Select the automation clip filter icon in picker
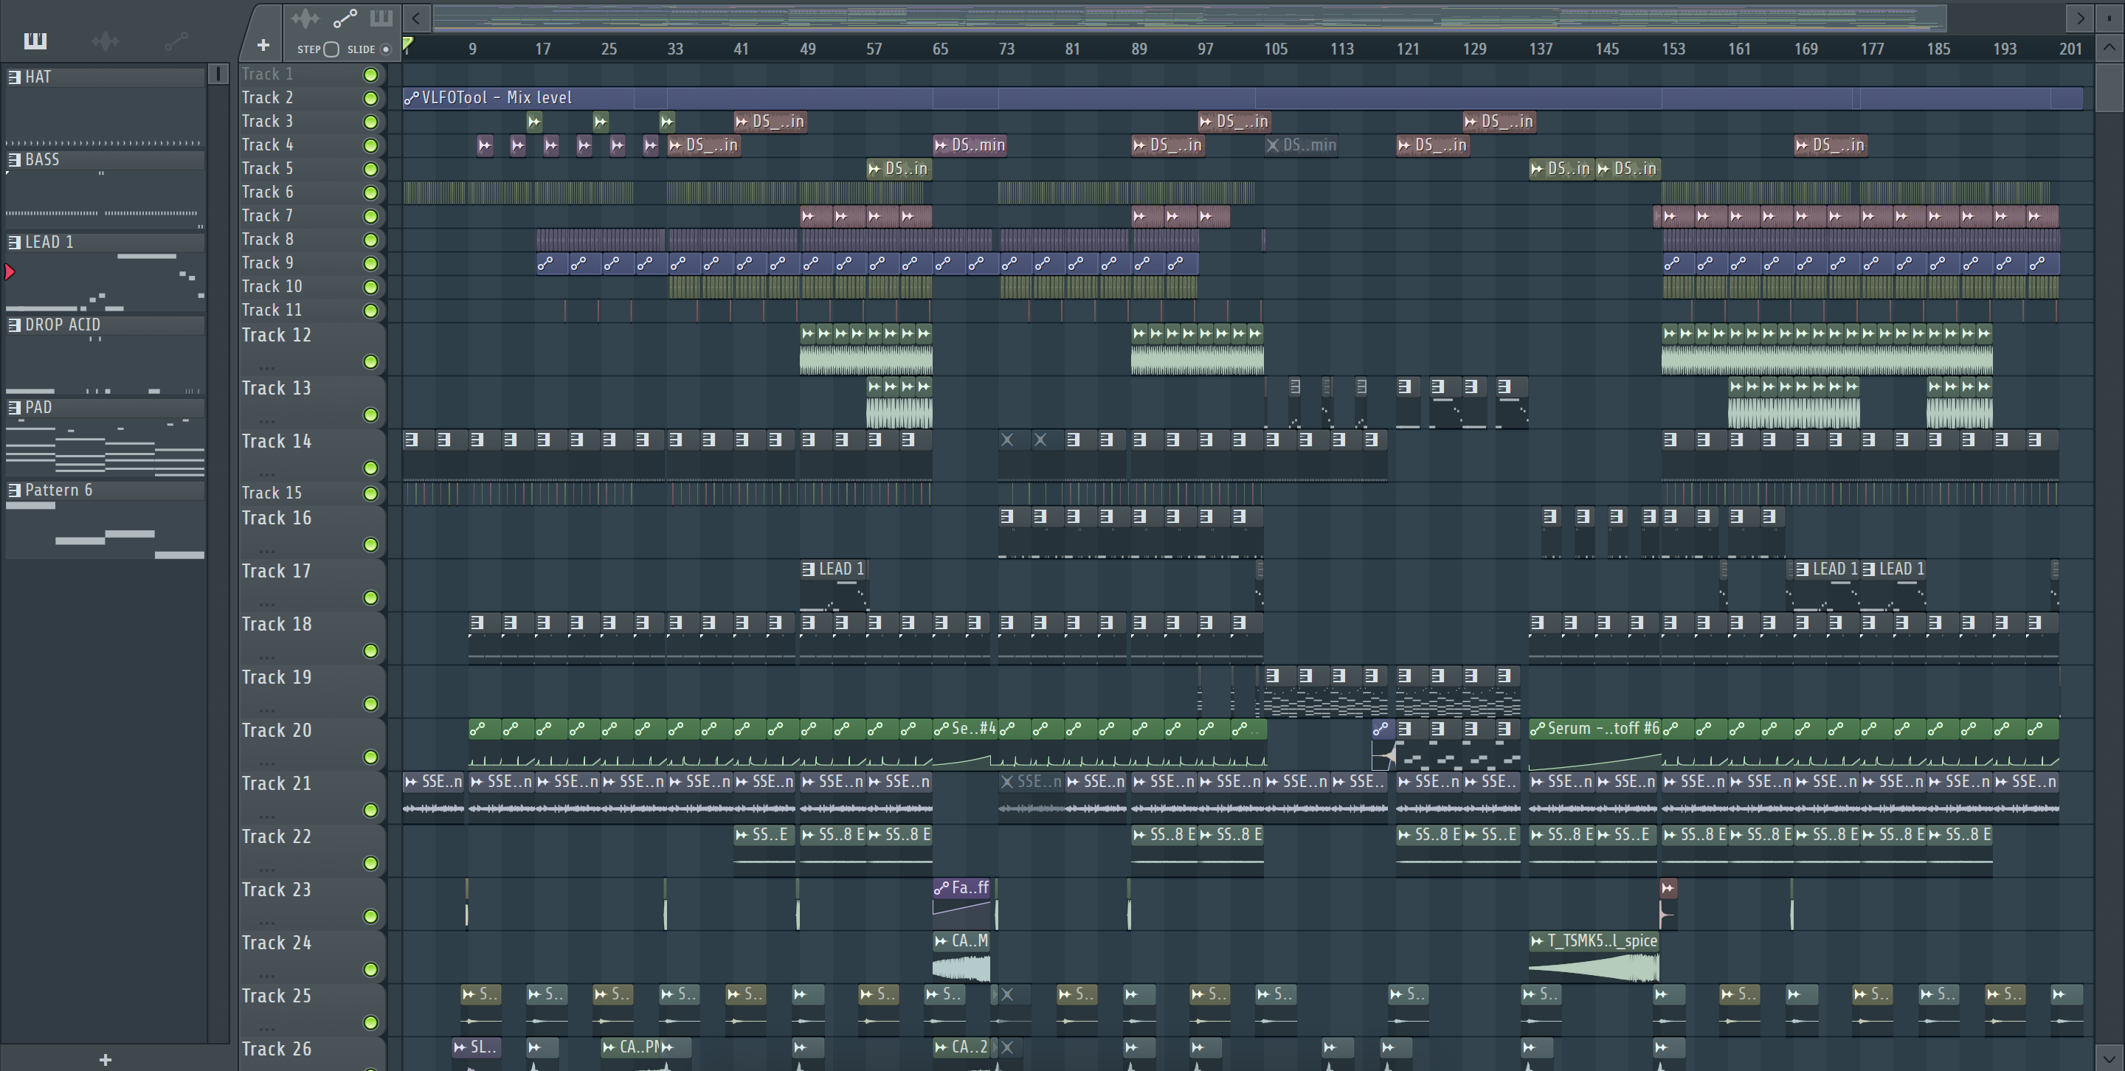The width and height of the screenshot is (2125, 1071). tap(176, 41)
